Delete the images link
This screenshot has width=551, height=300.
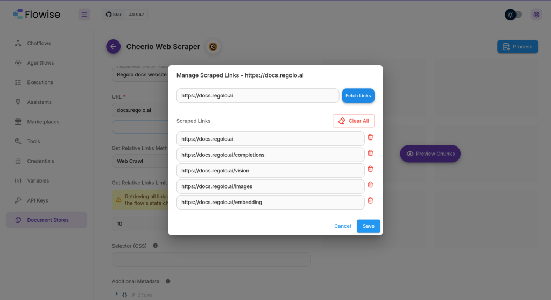(x=370, y=185)
